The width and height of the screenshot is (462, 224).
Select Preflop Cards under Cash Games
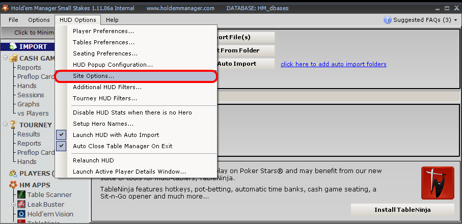(36, 76)
